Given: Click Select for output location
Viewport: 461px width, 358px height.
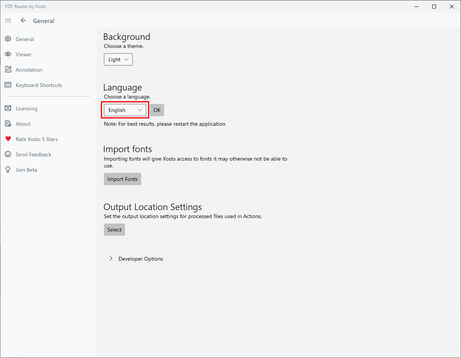Looking at the screenshot, I should tap(114, 230).
